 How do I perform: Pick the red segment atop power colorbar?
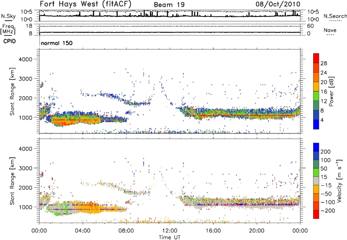point(316,58)
